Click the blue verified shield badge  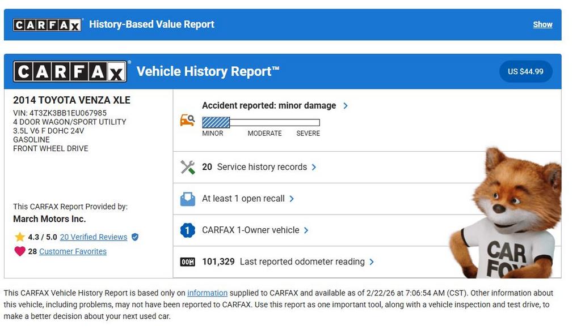click(135, 237)
